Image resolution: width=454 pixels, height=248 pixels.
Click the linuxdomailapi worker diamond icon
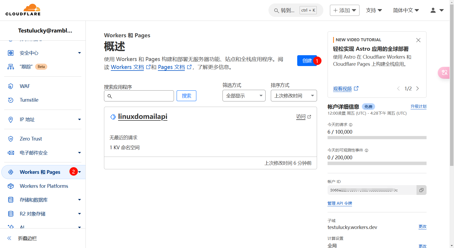(113, 117)
